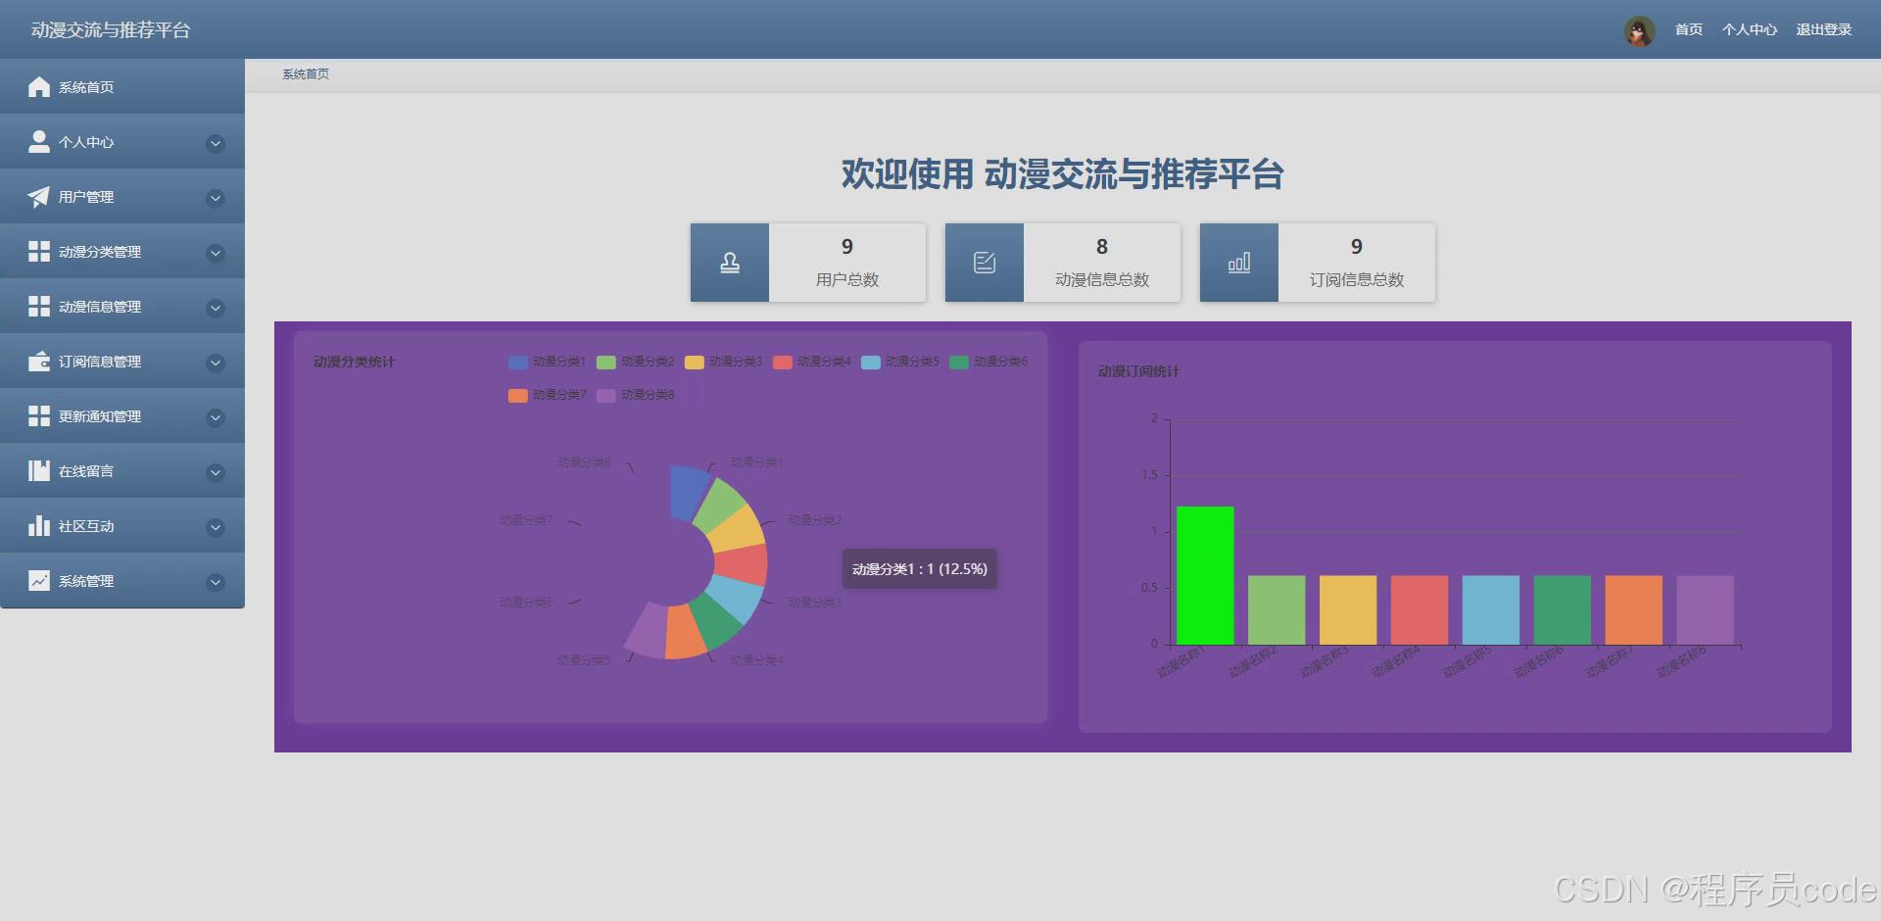Click the document icon on 动漫信息总数 card
The image size is (1881, 921).
point(984,262)
